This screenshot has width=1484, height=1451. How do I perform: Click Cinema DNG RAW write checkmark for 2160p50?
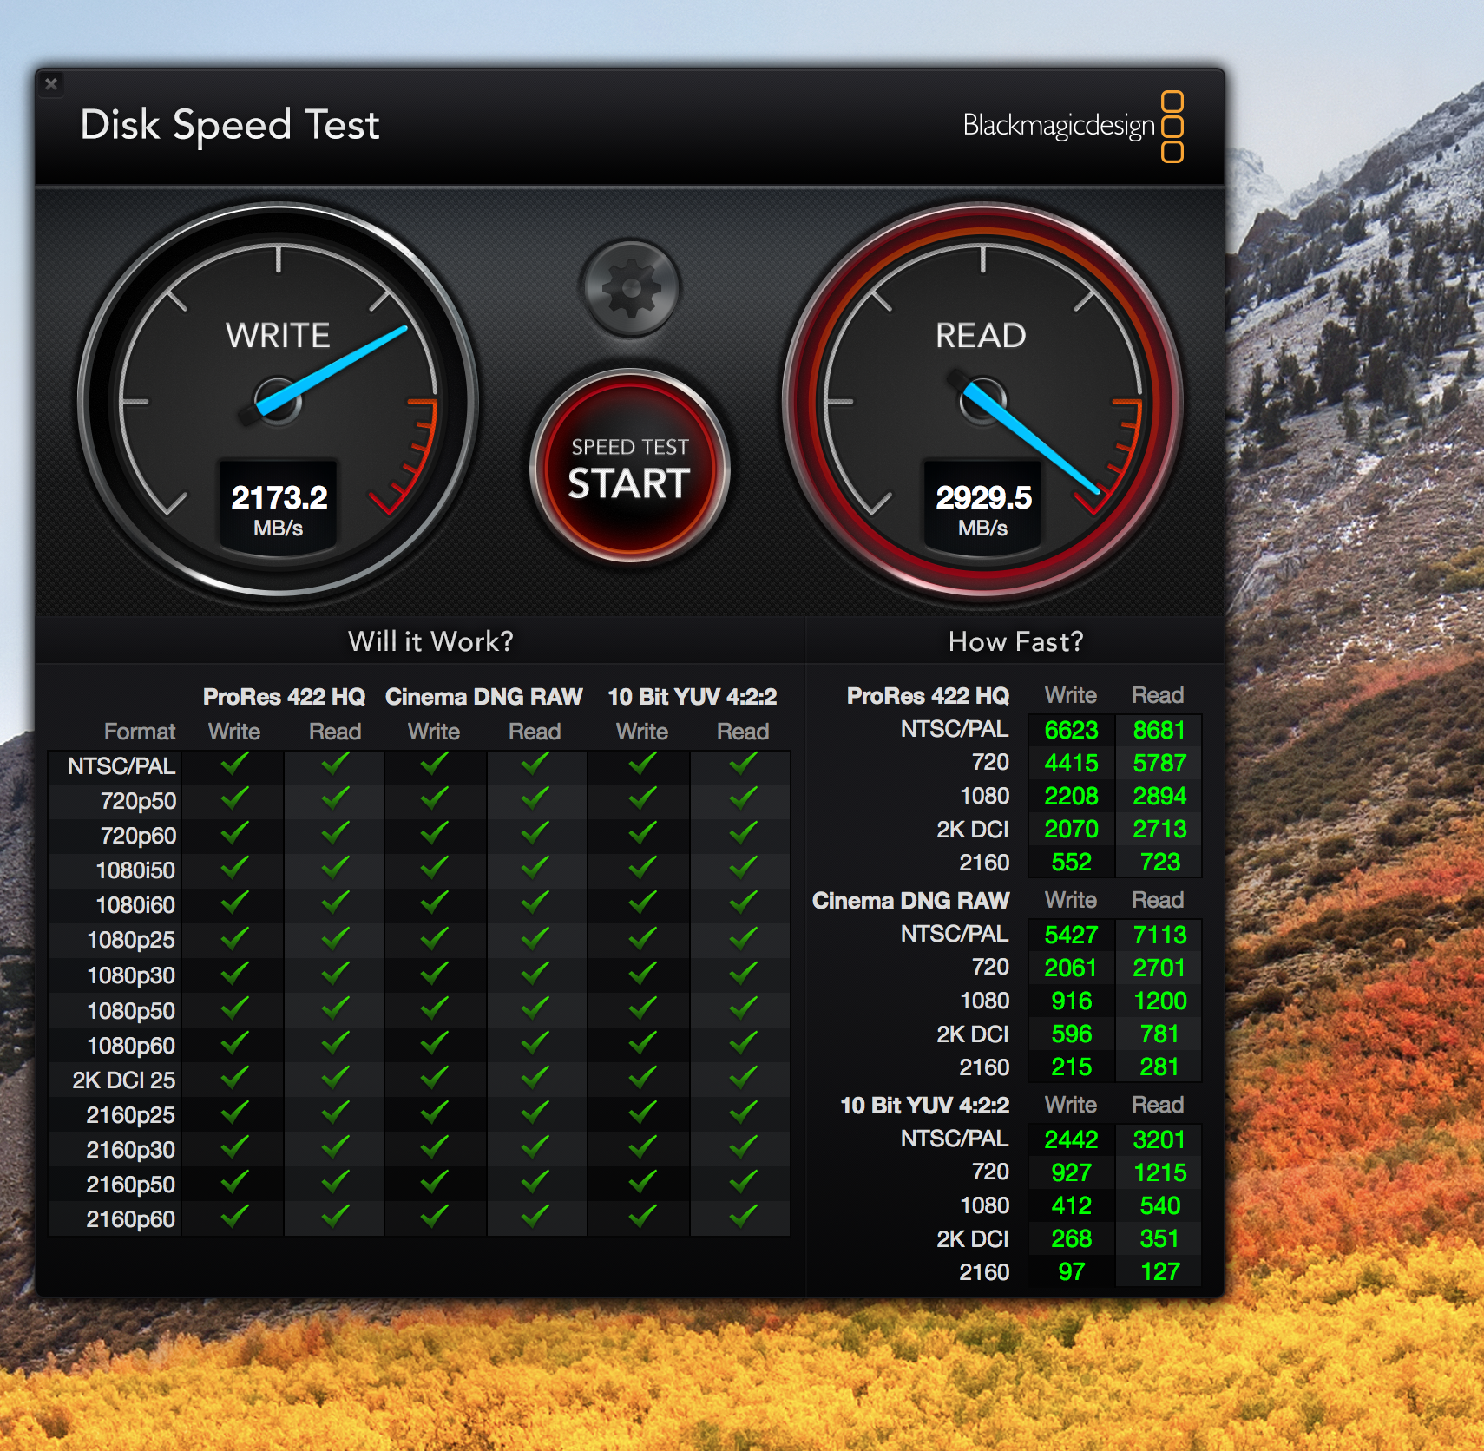[434, 1182]
